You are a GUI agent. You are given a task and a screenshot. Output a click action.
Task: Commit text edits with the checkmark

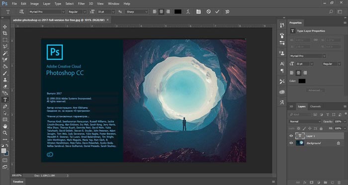point(217,12)
